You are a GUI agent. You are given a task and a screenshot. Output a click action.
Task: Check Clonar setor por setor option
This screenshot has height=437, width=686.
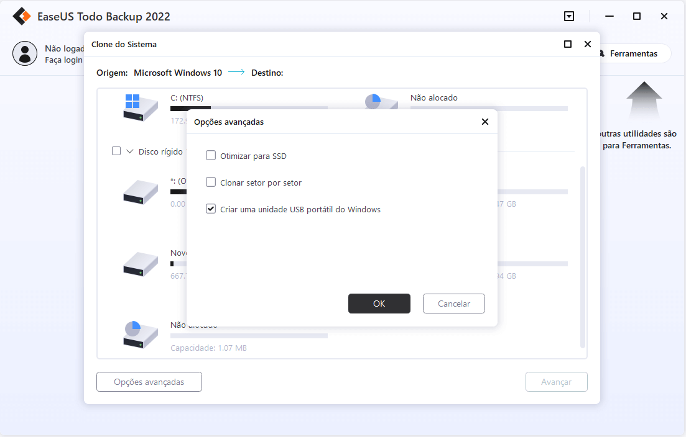[211, 182]
